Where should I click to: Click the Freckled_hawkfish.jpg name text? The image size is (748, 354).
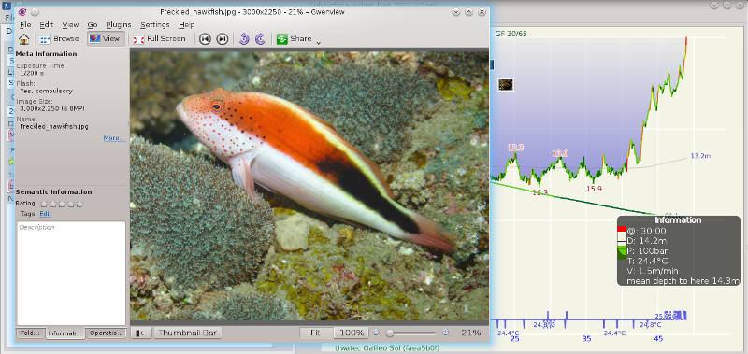tap(54, 127)
